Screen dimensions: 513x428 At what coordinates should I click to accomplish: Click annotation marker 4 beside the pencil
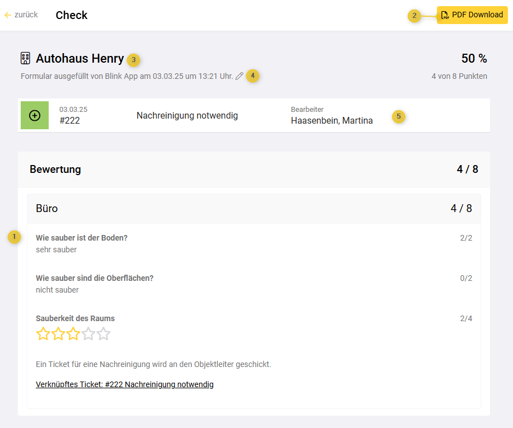click(x=253, y=76)
